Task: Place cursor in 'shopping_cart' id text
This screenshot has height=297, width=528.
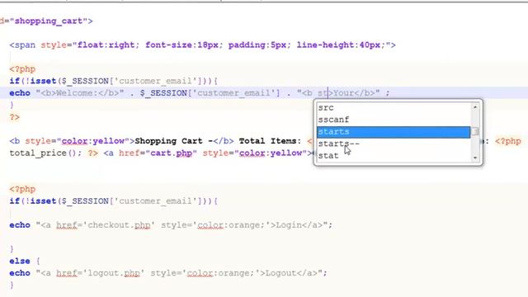Action: (x=49, y=21)
